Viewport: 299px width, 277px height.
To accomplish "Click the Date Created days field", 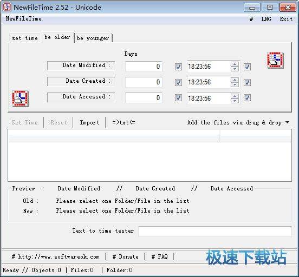I will point(144,82).
